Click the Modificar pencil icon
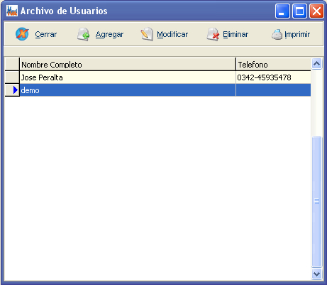This screenshot has width=327, height=285. coord(147,34)
